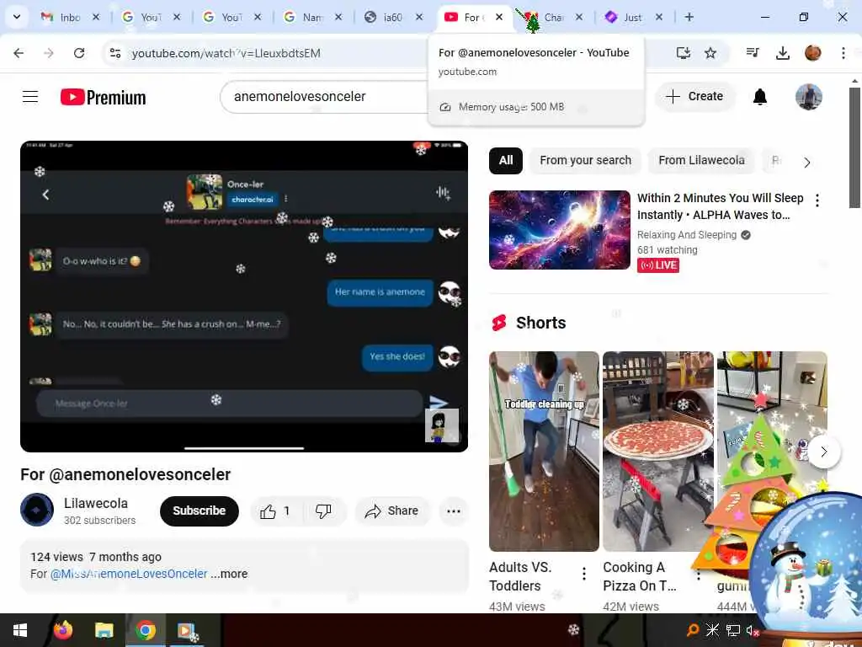Click the Create button
Image resolution: width=862 pixels, height=647 pixels.
tap(694, 97)
